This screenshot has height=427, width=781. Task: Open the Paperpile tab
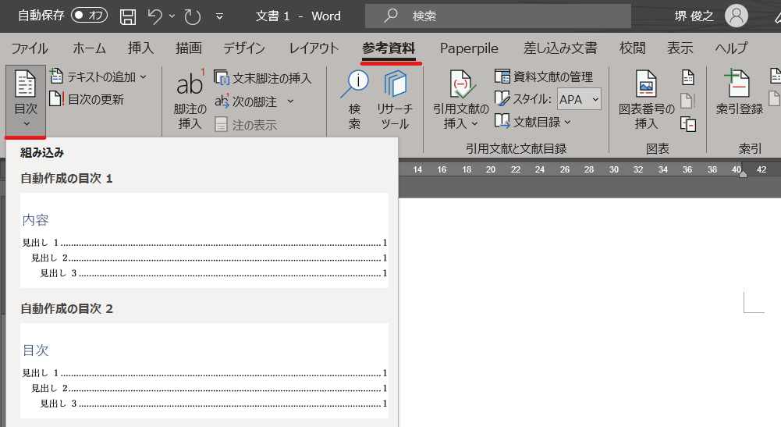(469, 48)
